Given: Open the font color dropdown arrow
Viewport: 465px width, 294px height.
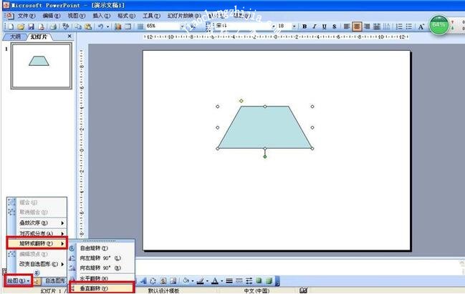Looking at the screenshot, I should 221,280.
